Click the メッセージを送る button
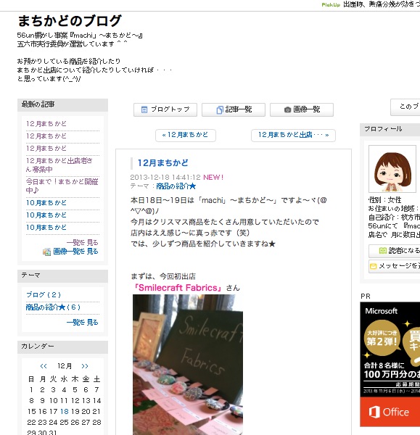 pyautogui.click(x=394, y=266)
